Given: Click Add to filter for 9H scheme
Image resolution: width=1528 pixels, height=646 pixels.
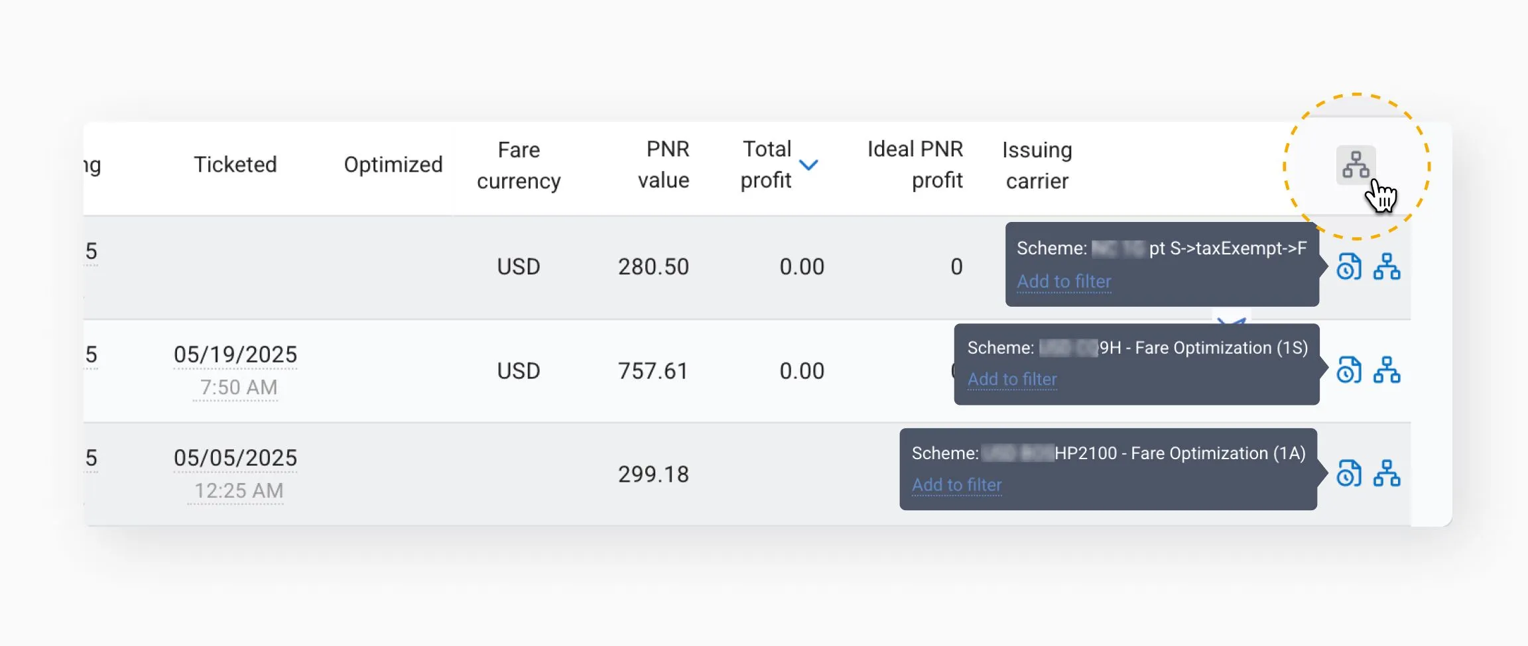Looking at the screenshot, I should (x=1012, y=380).
